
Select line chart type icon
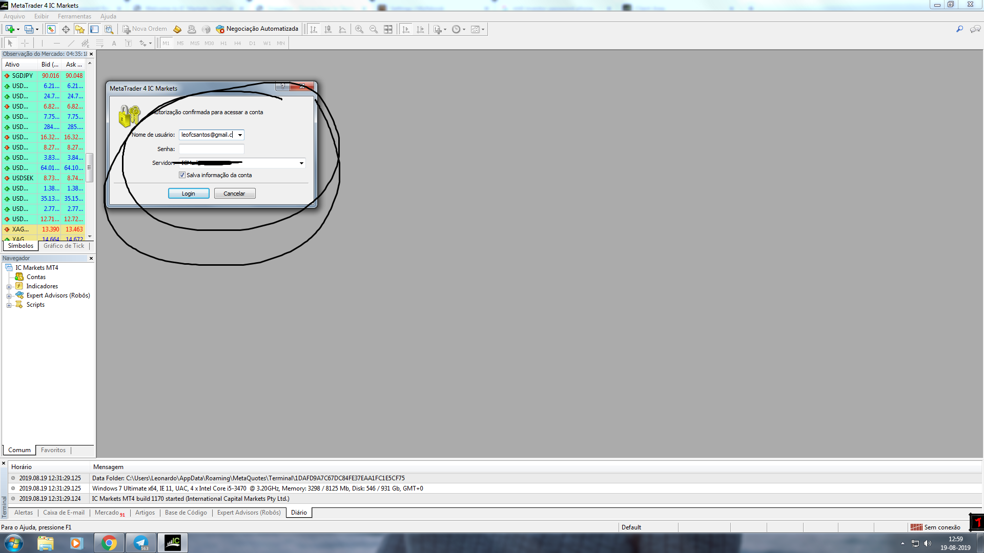tap(342, 29)
